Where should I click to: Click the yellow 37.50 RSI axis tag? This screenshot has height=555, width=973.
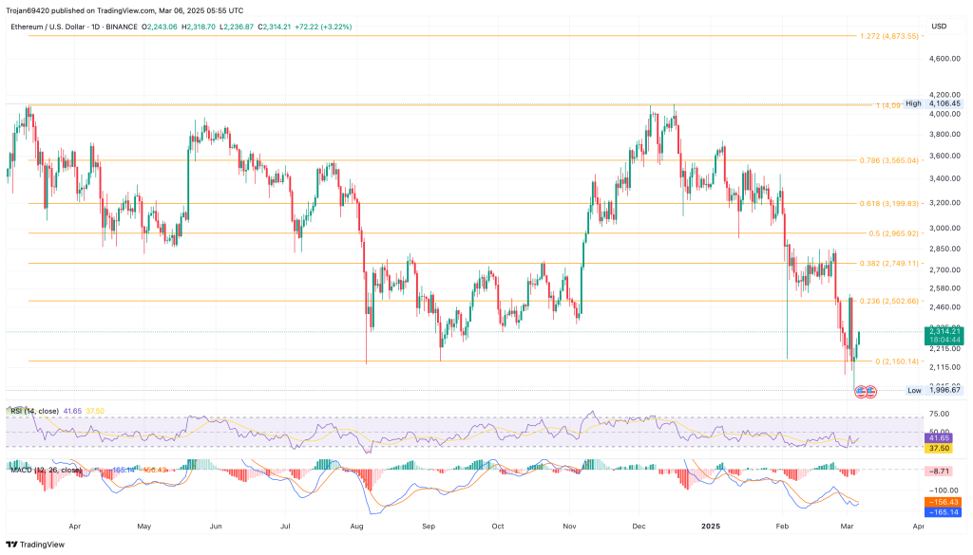[x=940, y=448]
